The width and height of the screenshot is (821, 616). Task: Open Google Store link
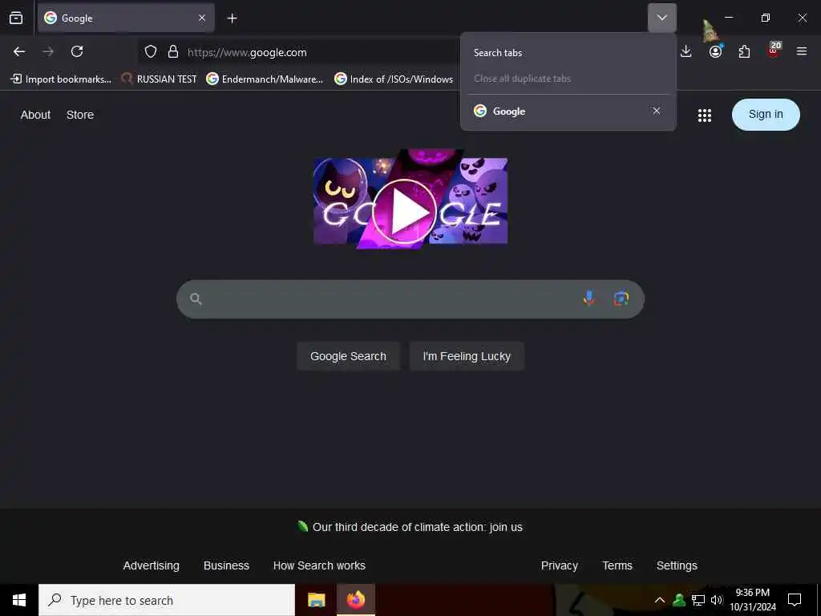pyautogui.click(x=80, y=115)
